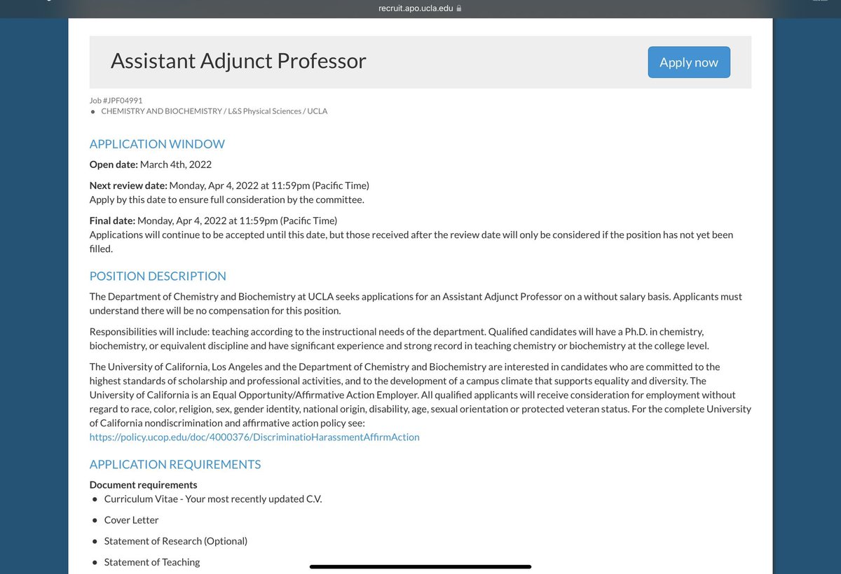841x574 pixels.
Task: Select the Job #JPF04991 text
Action: [x=116, y=101]
